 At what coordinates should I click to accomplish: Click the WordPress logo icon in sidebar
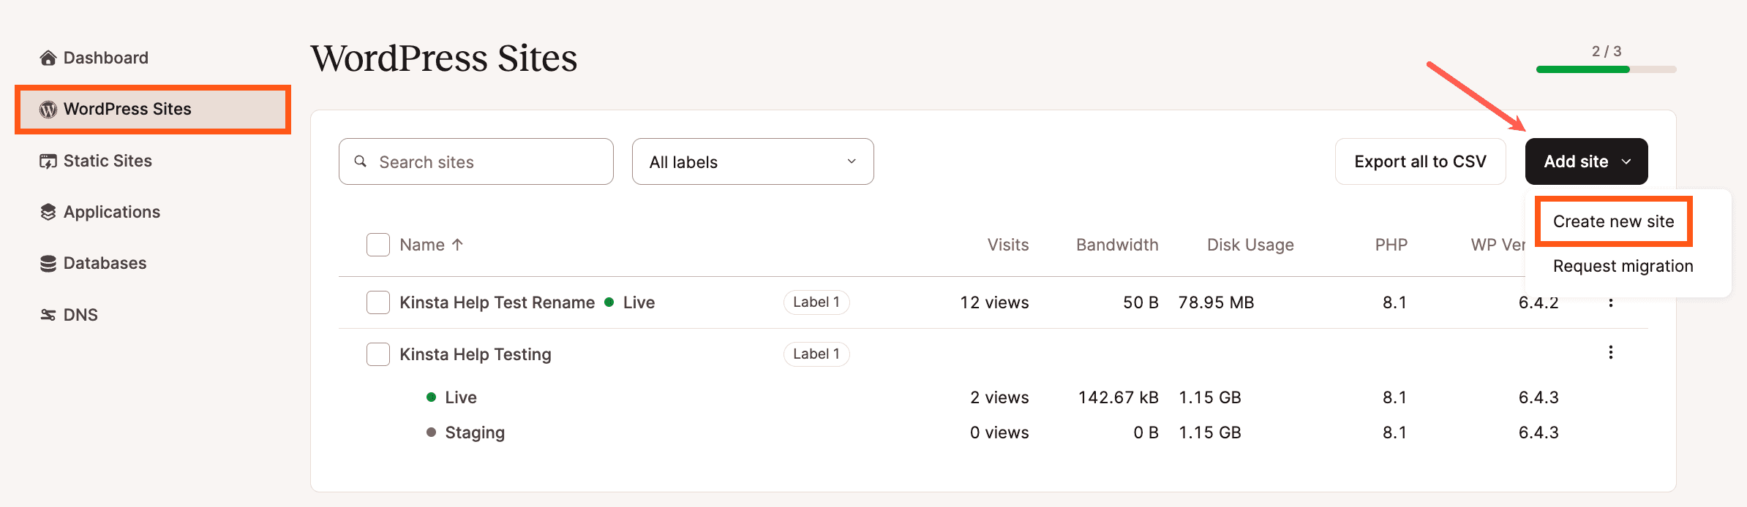coord(48,110)
